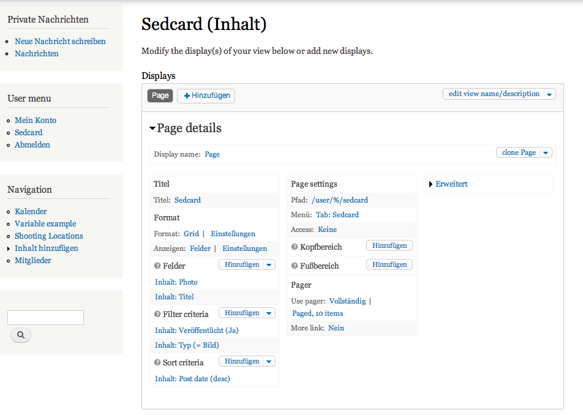Screen dimensions: 583x418
Task: Click help icon next to Felder
Action: click(x=157, y=266)
